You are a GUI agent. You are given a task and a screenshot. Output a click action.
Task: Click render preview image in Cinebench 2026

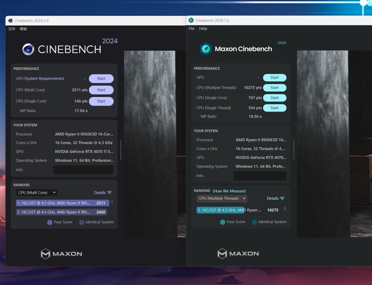pos(334,144)
